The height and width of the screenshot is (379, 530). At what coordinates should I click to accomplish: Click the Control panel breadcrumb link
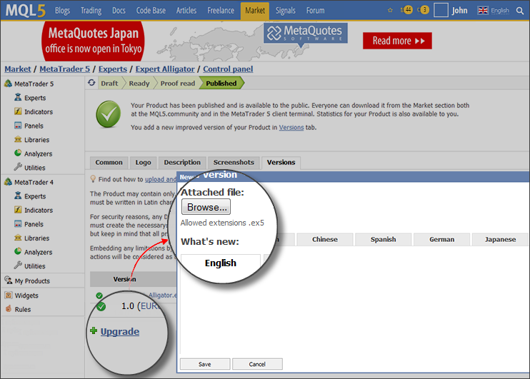pyautogui.click(x=228, y=69)
